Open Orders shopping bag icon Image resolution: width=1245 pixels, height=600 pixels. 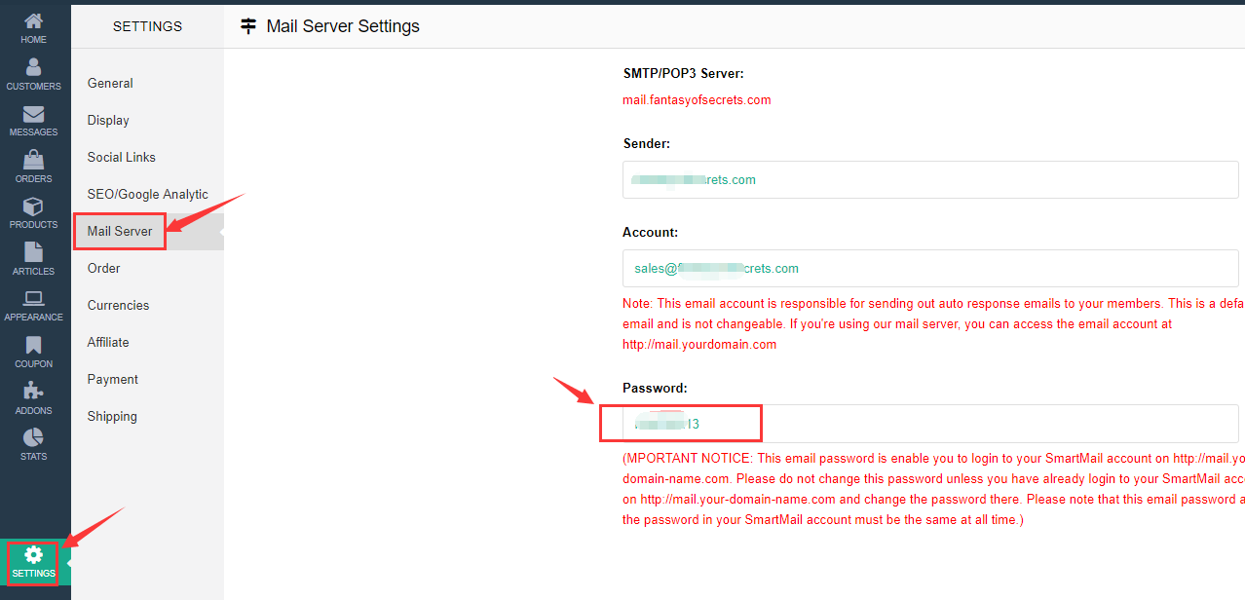pyautogui.click(x=33, y=160)
